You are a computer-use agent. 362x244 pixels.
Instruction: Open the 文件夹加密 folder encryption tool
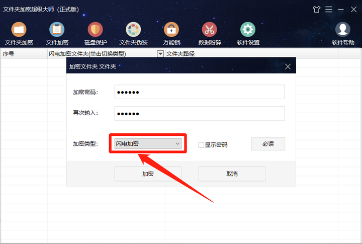pos(19,34)
